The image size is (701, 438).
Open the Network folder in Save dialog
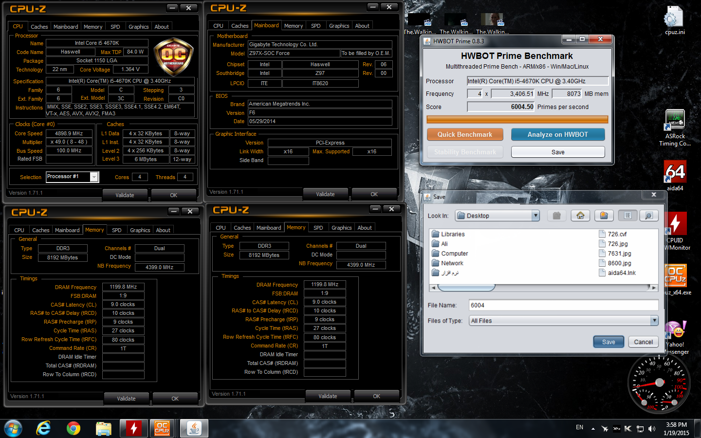(x=447, y=263)
